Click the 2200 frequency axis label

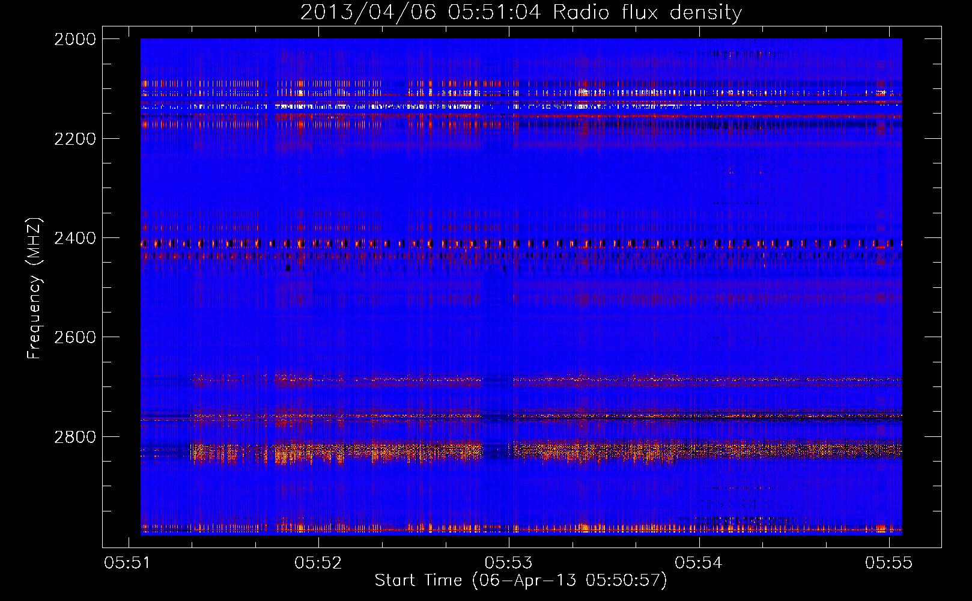[x=75, y=139]
